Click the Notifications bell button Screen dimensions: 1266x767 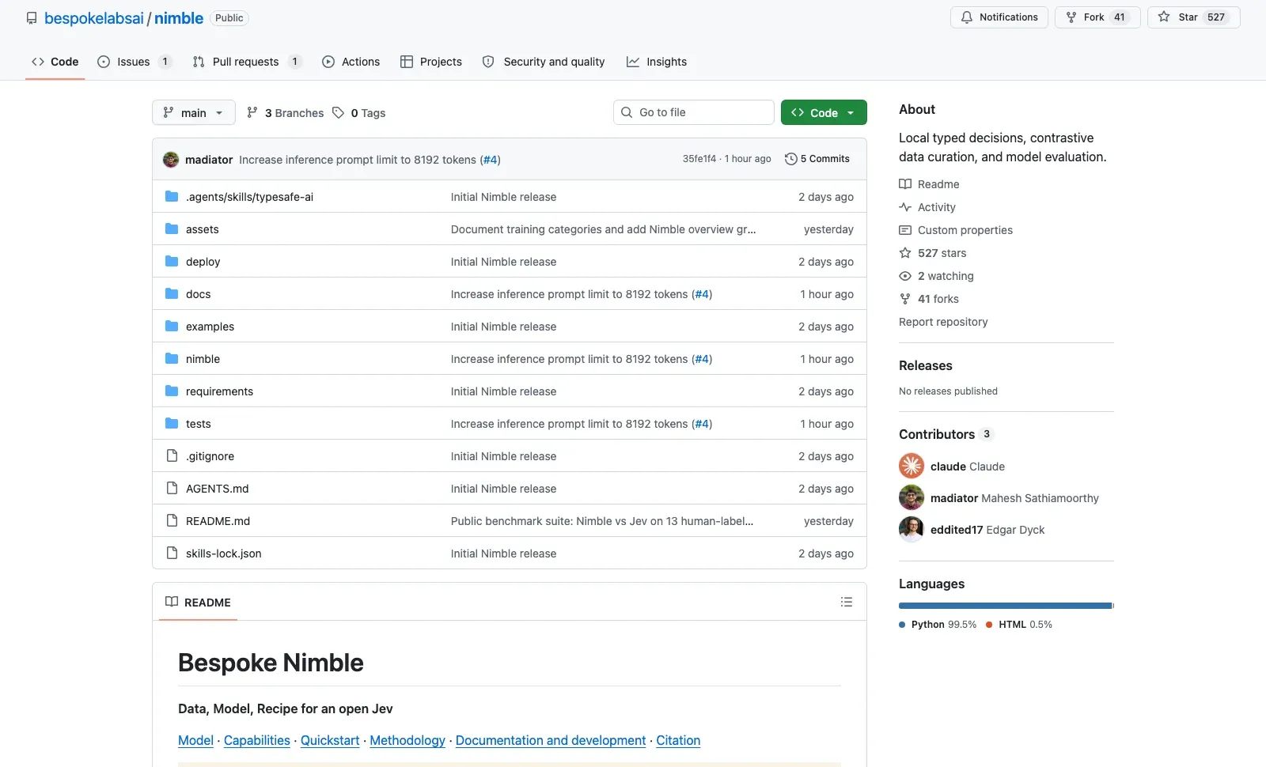click(999, 17)
